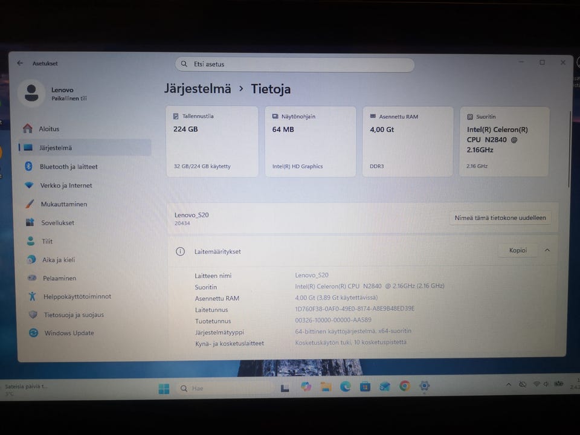Image resolution: width=580 pixels, height=435 pixels.
Task: Click the paintbrush Mukauttaminen icon
Action: (x=30, y=204)
